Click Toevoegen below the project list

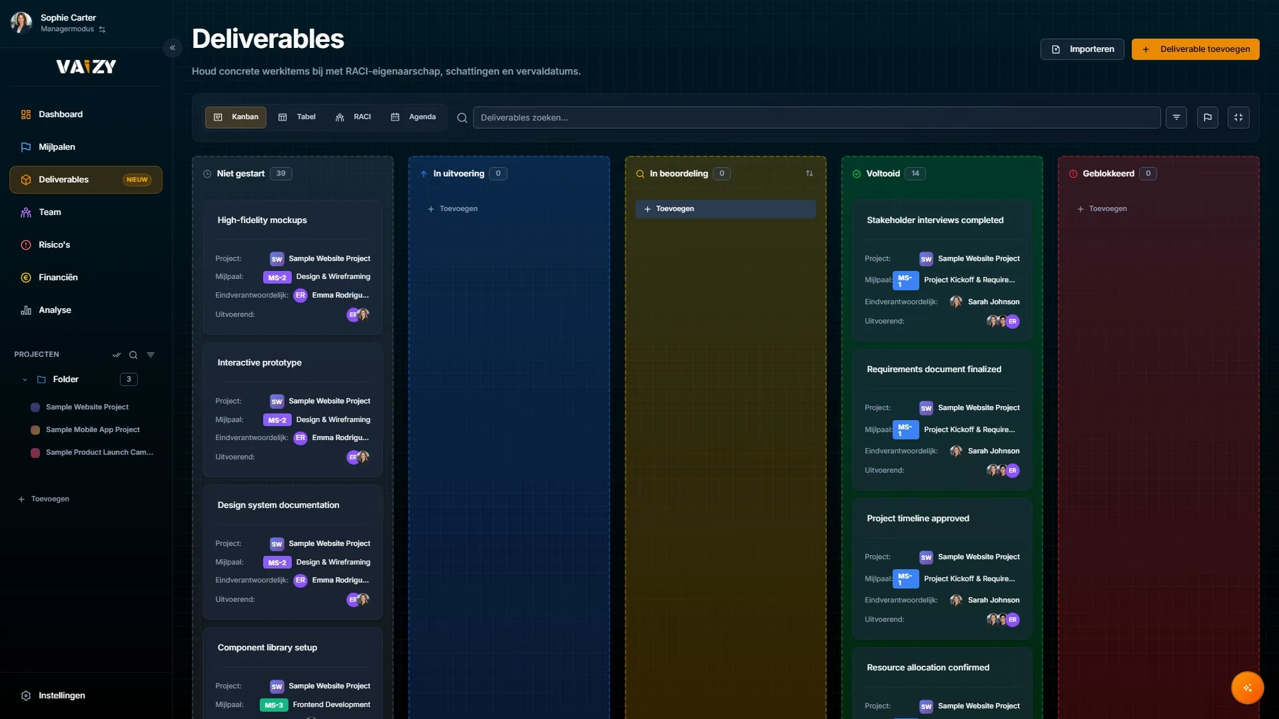[44, 499]
